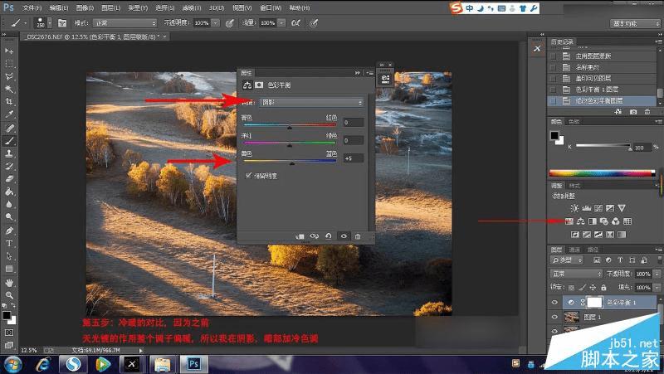Open the flow slider arrow
The width and height of the screenshot is (664, 374).
[x=281, y=23]
